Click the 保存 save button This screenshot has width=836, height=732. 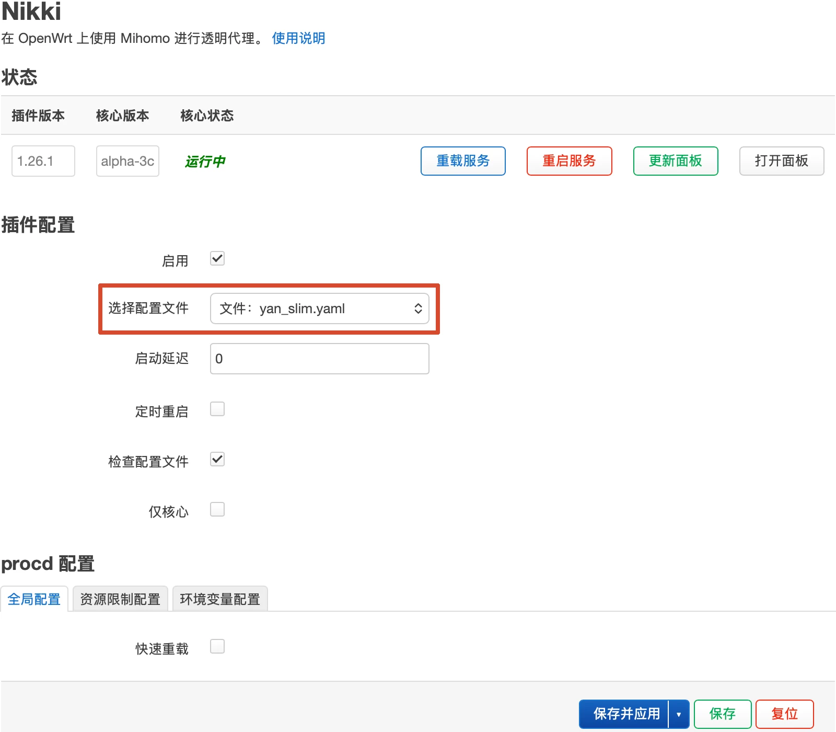(723, 714)
